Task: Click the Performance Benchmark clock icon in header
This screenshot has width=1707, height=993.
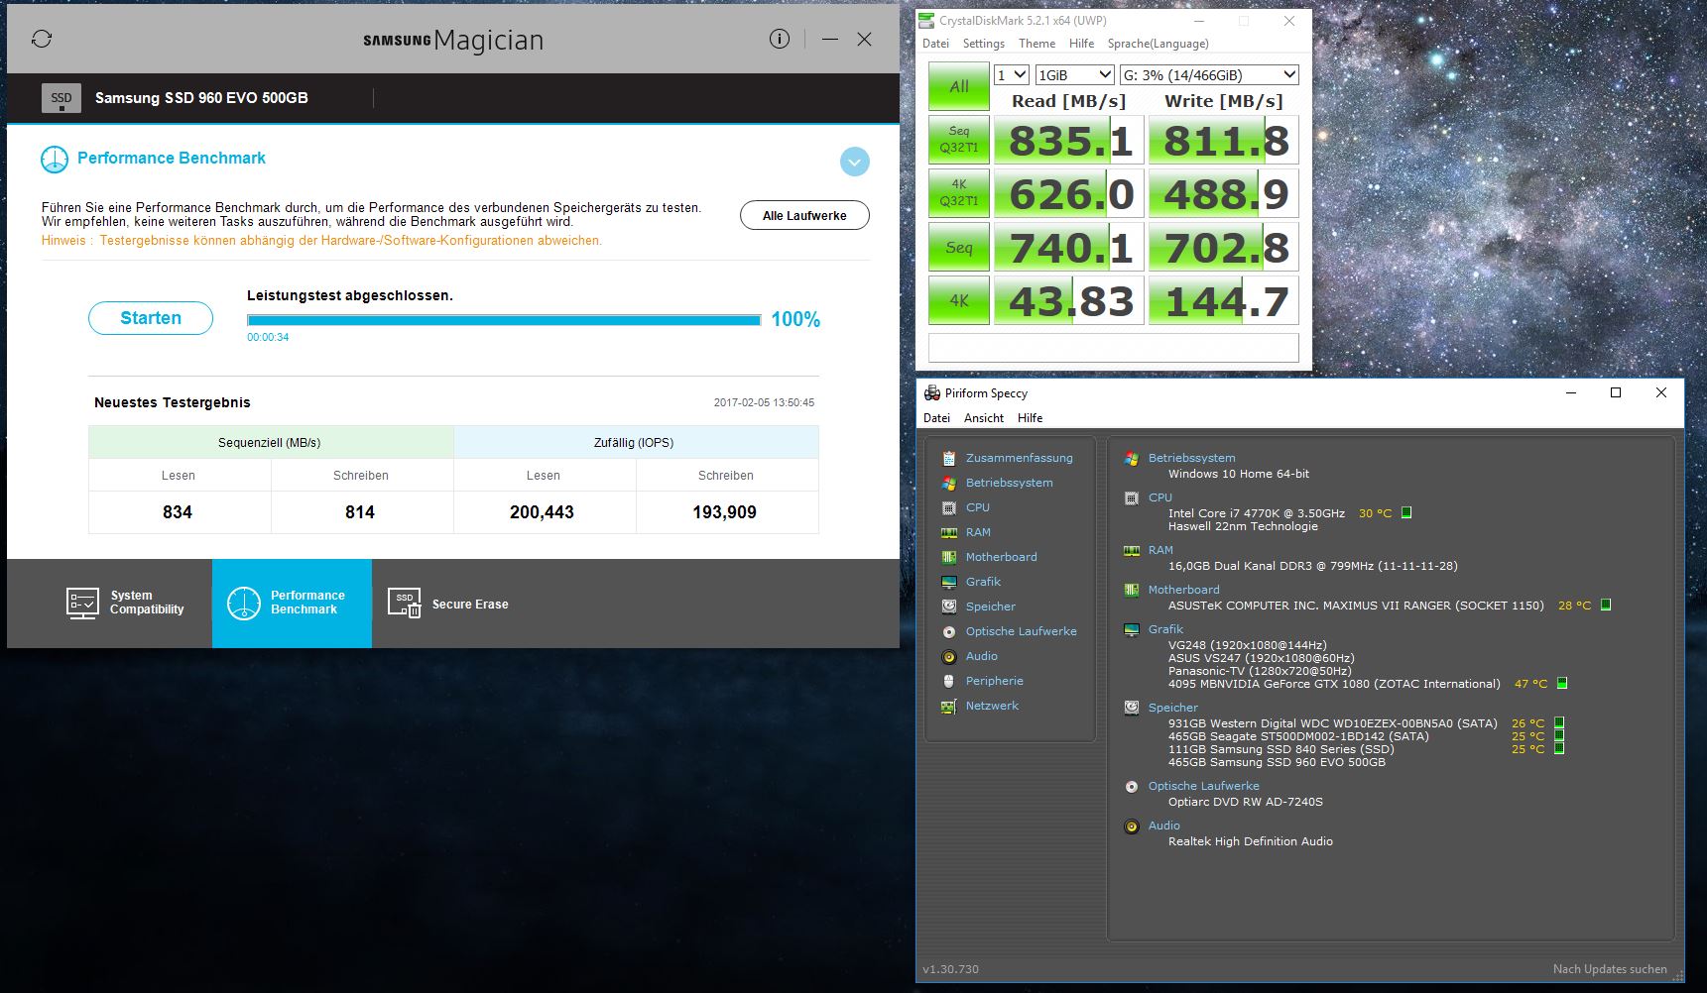Action: [x=55, y=159]
